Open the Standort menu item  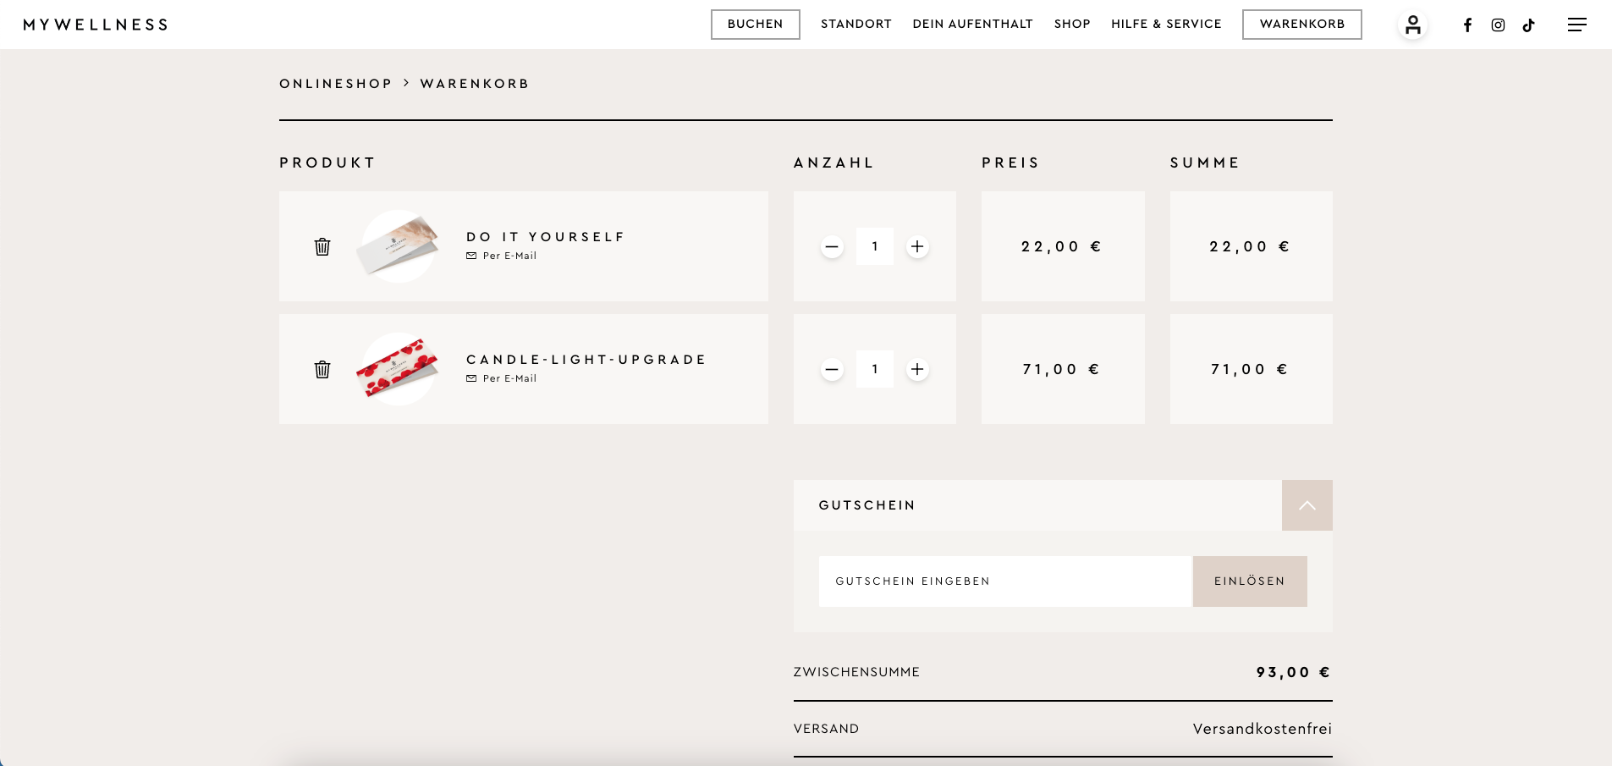[x=856, y=24]
